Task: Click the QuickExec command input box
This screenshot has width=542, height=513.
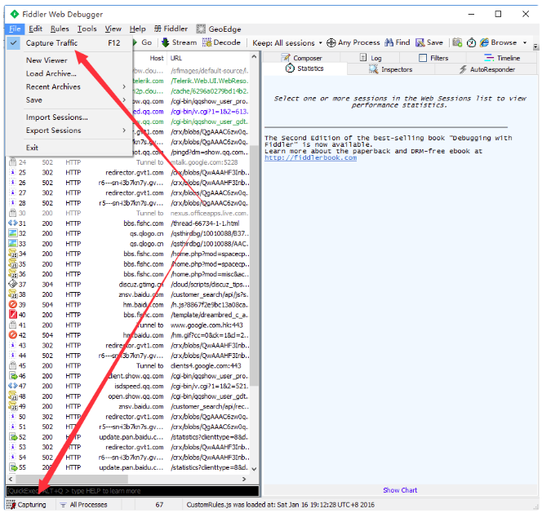Action: click(132, 491)
